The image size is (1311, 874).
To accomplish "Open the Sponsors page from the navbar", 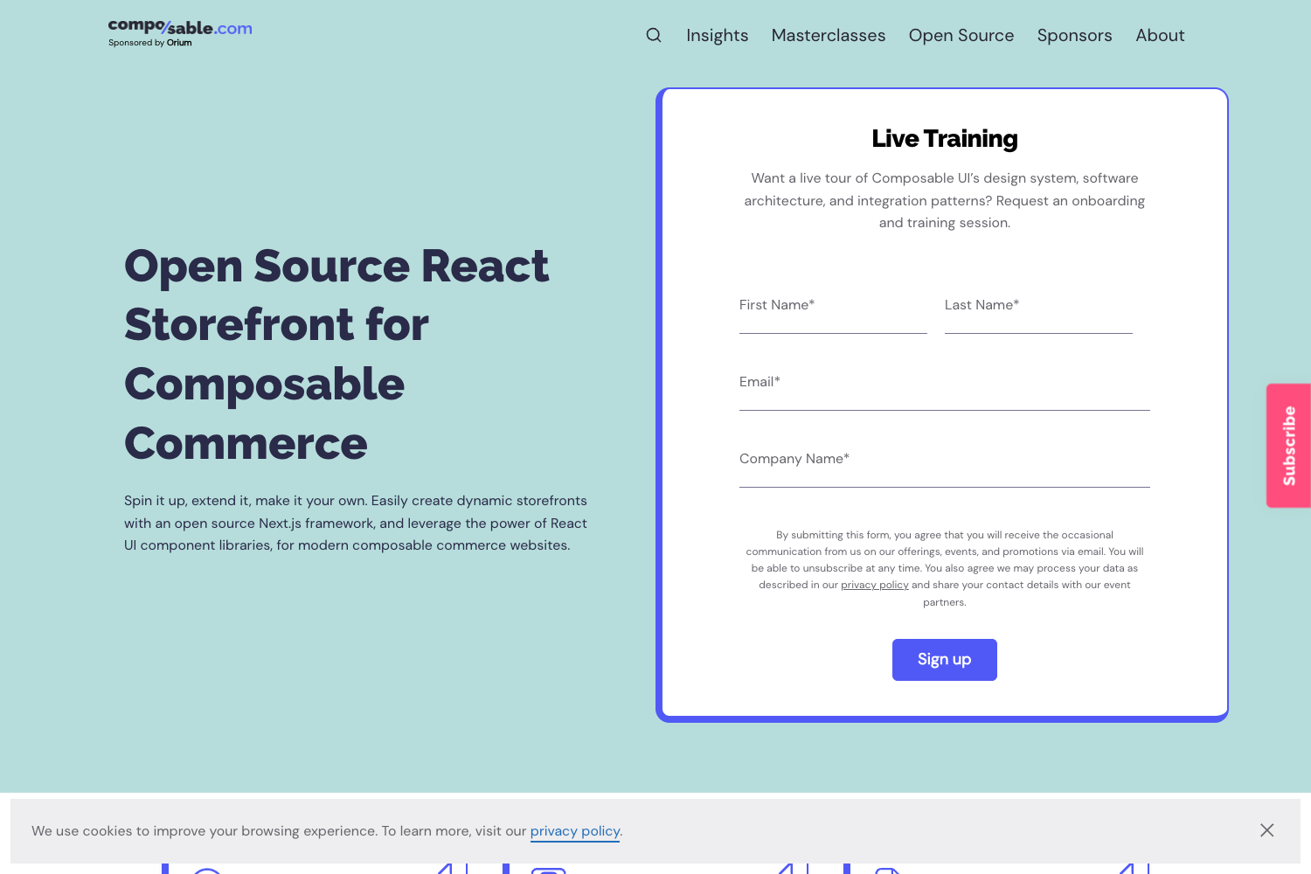I will (1074, 35).
